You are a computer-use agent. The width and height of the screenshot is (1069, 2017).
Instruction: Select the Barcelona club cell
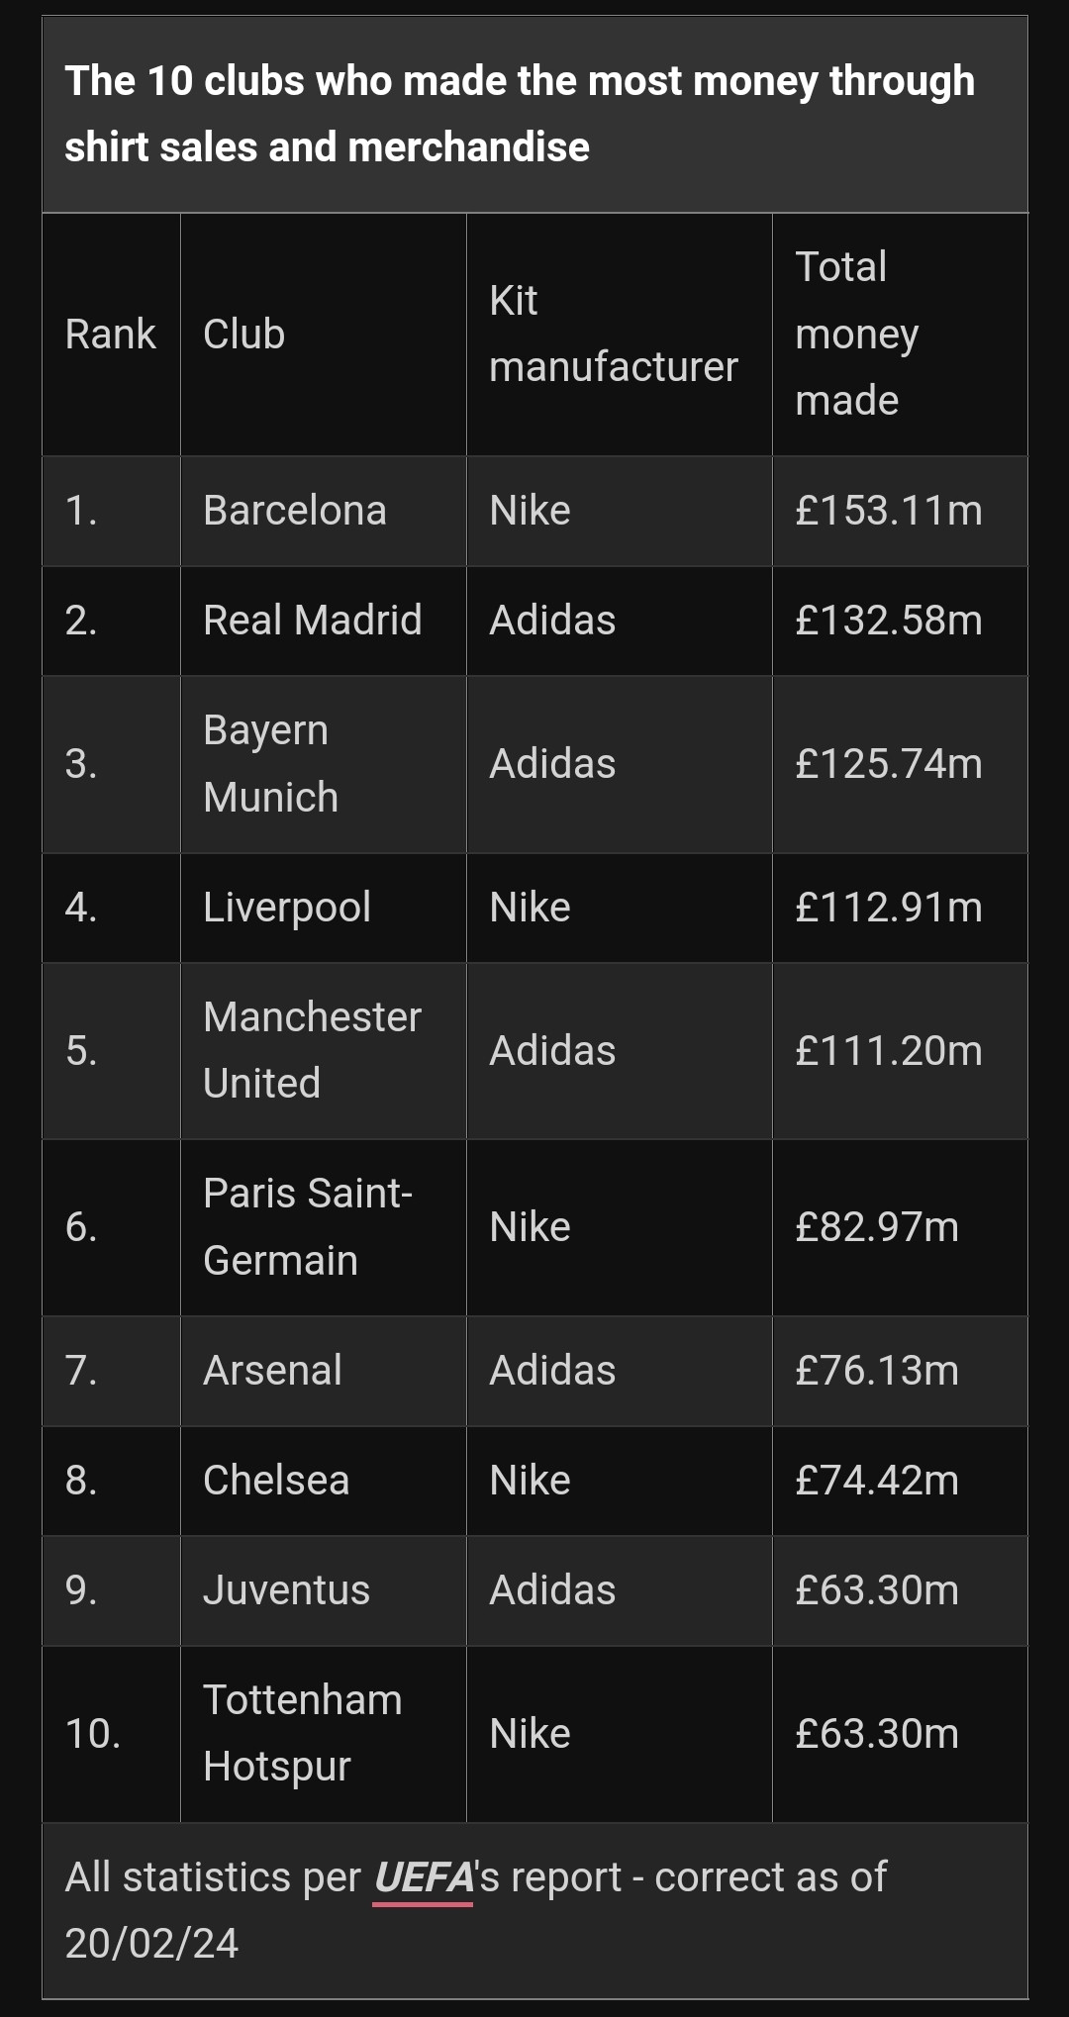point(324,511)
